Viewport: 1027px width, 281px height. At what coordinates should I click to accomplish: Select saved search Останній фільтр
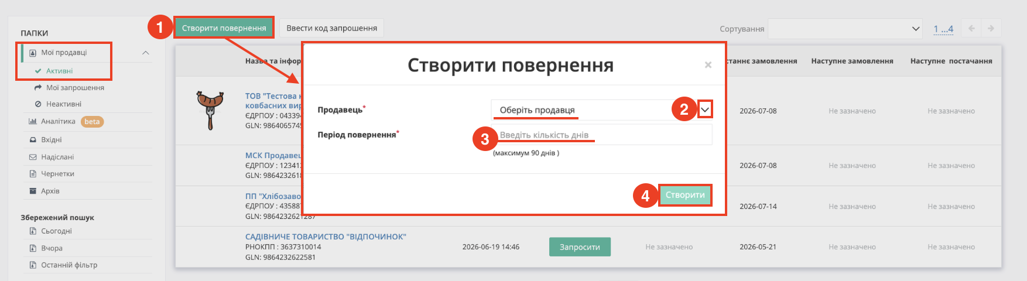click(x=69, y=265)
